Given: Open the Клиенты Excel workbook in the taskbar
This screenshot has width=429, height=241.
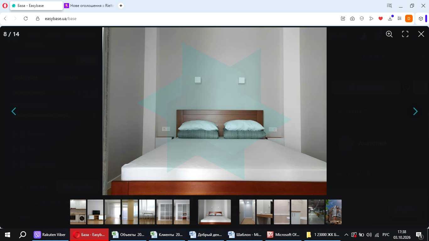Looking at the screenshot, I should tap(167, 235).
